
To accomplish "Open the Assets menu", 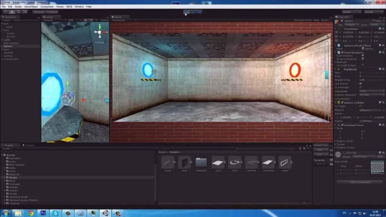I will (18, 6).
